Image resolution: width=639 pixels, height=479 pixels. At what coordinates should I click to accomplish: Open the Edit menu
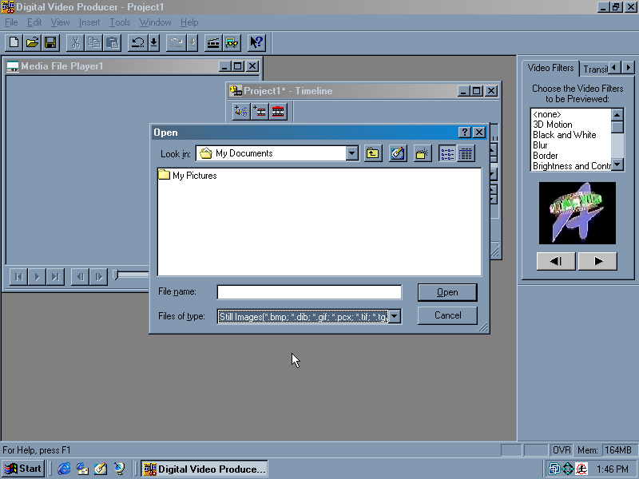(x=34, y=22)
